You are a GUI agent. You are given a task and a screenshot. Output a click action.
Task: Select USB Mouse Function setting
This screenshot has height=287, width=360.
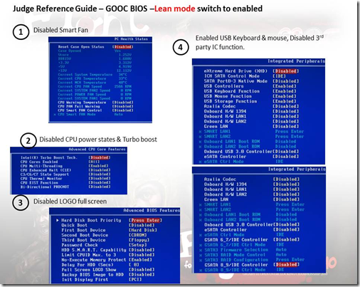[250, 96]
